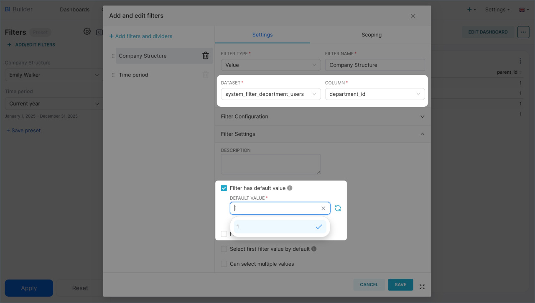
Task: Open the Filters gear settings icon
Action: 87,32
